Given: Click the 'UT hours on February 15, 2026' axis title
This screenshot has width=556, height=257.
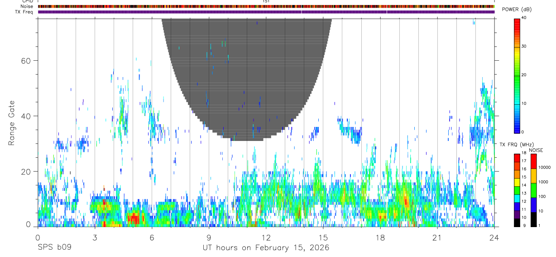Looking at the screenshot, I should point(266,248).
